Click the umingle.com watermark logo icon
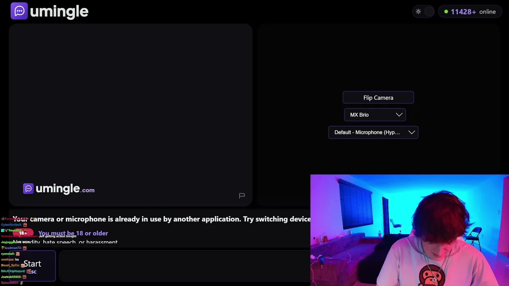This screenshot has height=286, width=509. (x=28, y=189)
